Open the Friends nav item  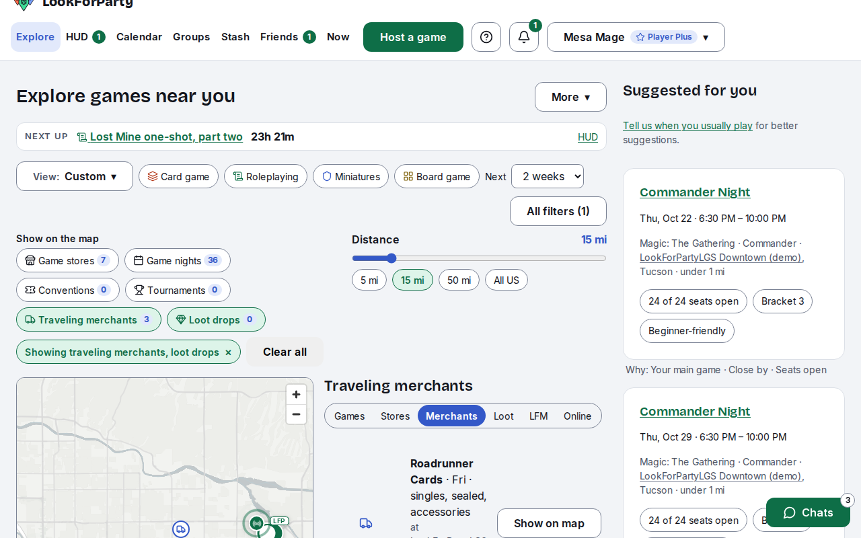click(x=288, y=37)
